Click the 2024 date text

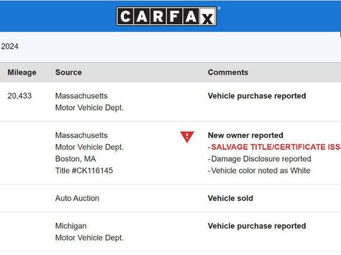[x=10, y=46]
